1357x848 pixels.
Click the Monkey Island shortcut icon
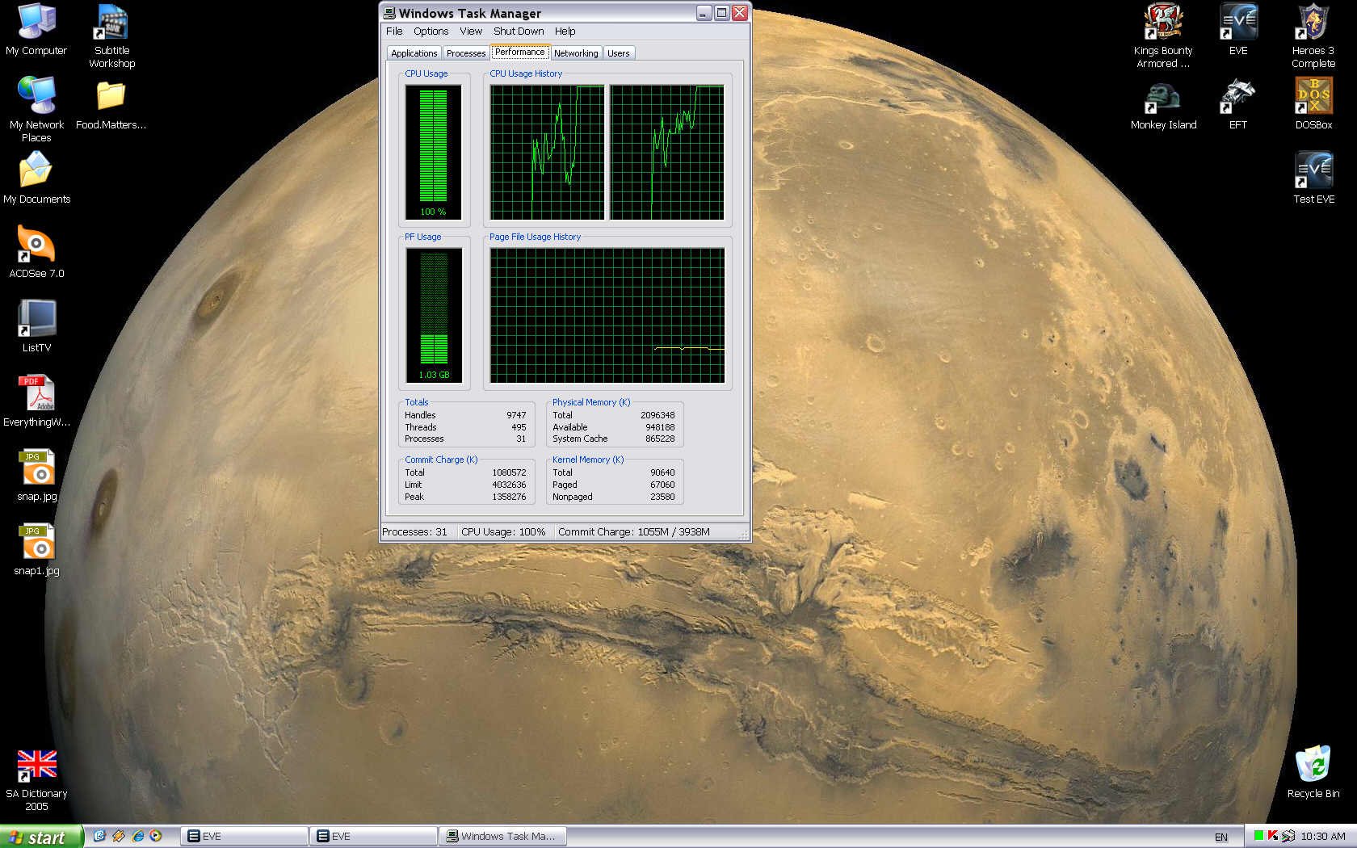tap(1162, 99)
